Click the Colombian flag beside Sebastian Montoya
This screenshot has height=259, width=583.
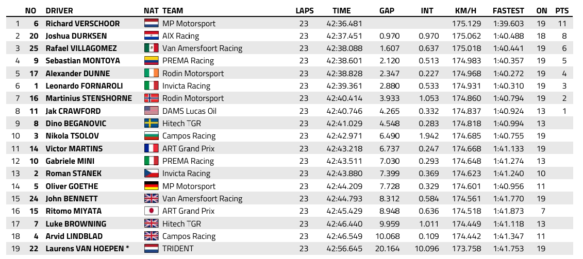[151, 61]
